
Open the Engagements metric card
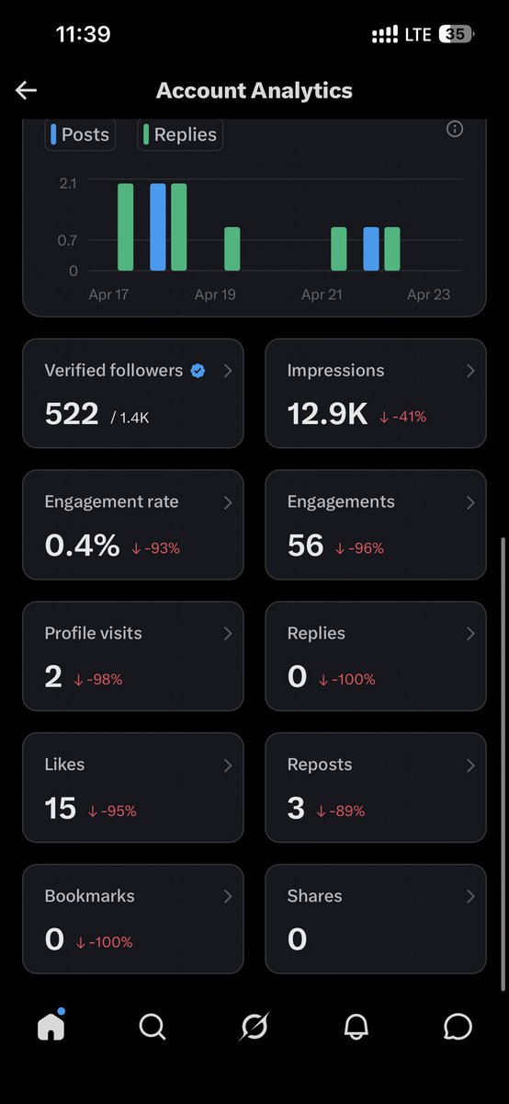[376, 524]
